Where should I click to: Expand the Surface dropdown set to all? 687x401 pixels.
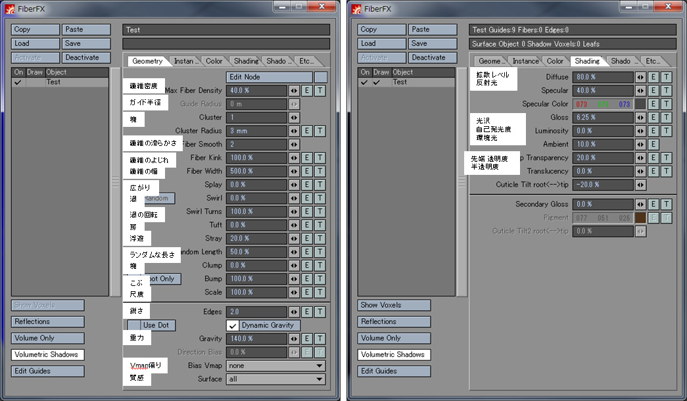point(275,379)
